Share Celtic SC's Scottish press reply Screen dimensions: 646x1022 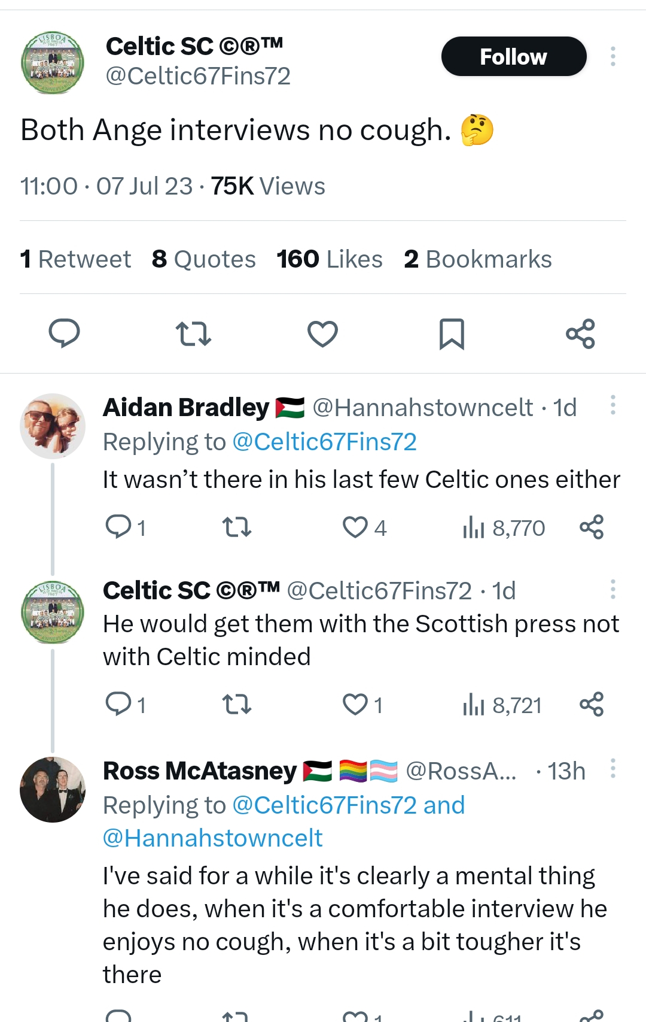(x=592, y=705)
